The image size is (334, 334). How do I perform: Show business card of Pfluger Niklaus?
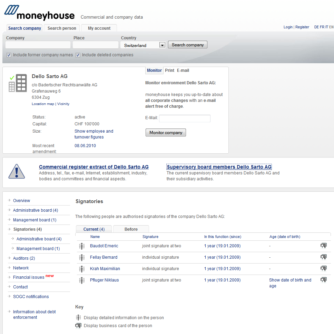tap(323, 280)
